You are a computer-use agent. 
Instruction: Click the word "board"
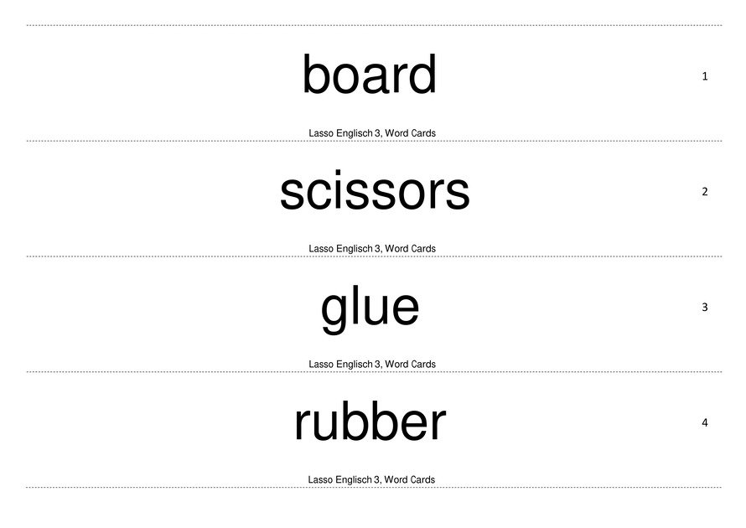click(369, 75)
